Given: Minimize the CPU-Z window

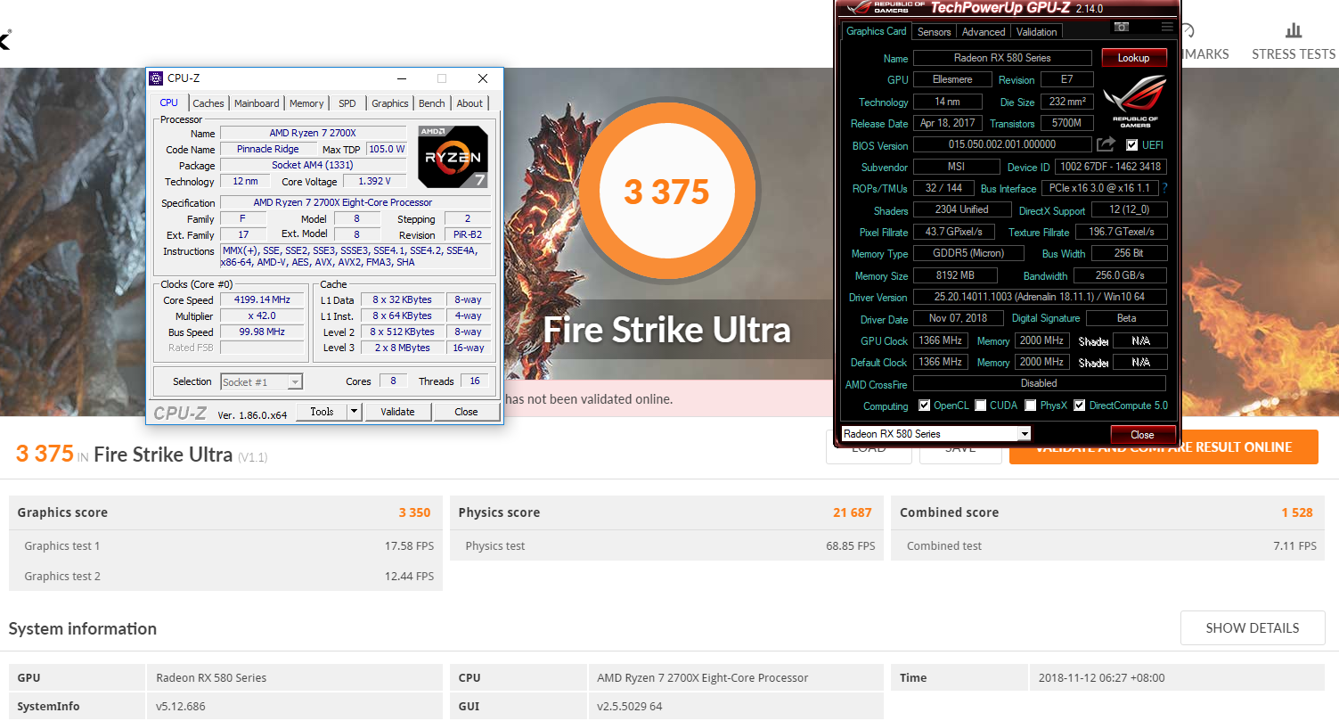Looking at the screenshot, I should coord(401,78).
